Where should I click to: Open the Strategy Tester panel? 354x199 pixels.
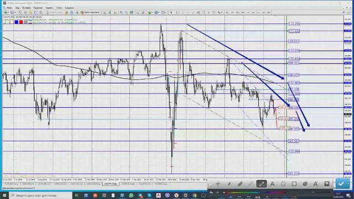click(x=41, y=12)
